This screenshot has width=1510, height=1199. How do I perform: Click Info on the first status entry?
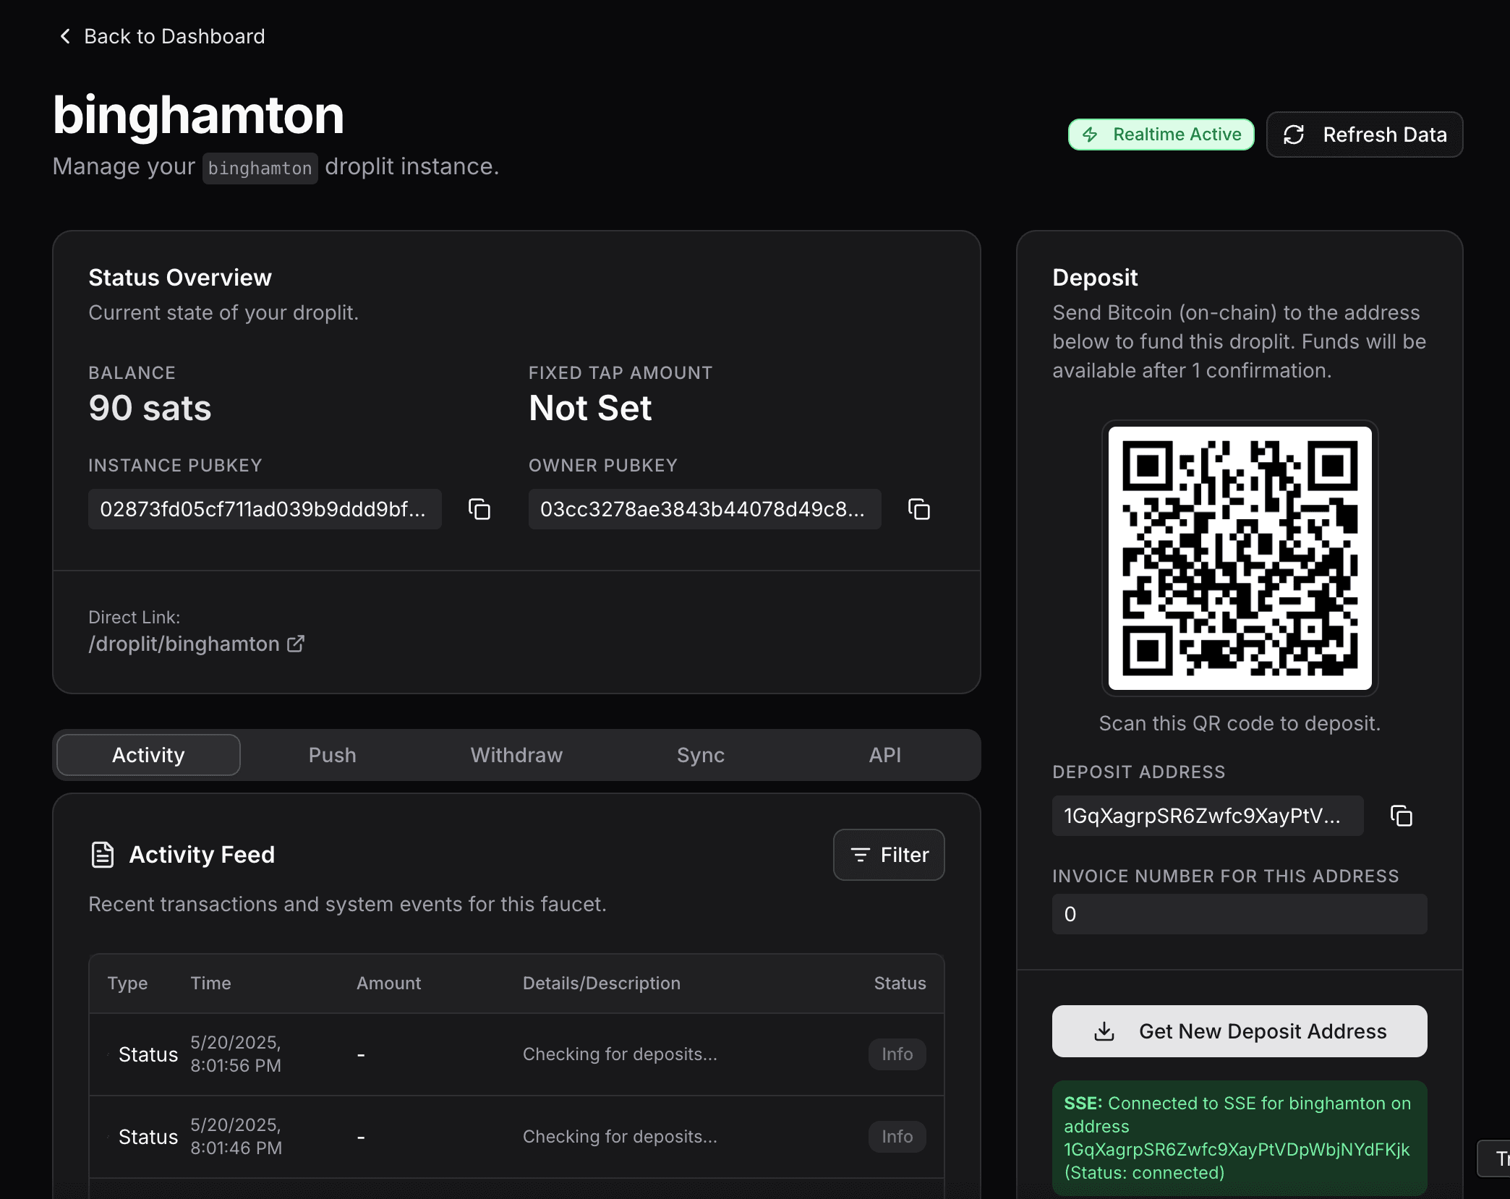pos(896,1054)
